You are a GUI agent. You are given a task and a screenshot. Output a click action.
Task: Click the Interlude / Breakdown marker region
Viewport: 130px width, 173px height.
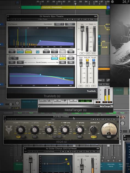coord(74,7)
